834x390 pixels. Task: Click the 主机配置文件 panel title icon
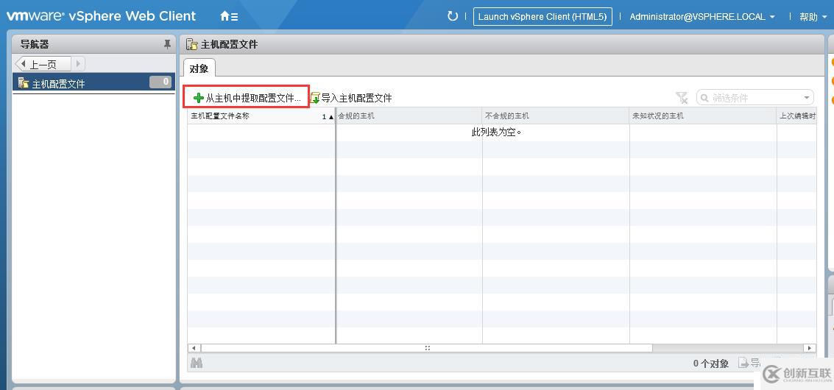coord(192,45)
